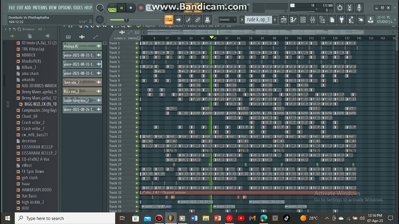The width and height of the screenshot is (399, 224).
Task: Open the Plugin picker from the toolbar
Action: coord(342,20)
